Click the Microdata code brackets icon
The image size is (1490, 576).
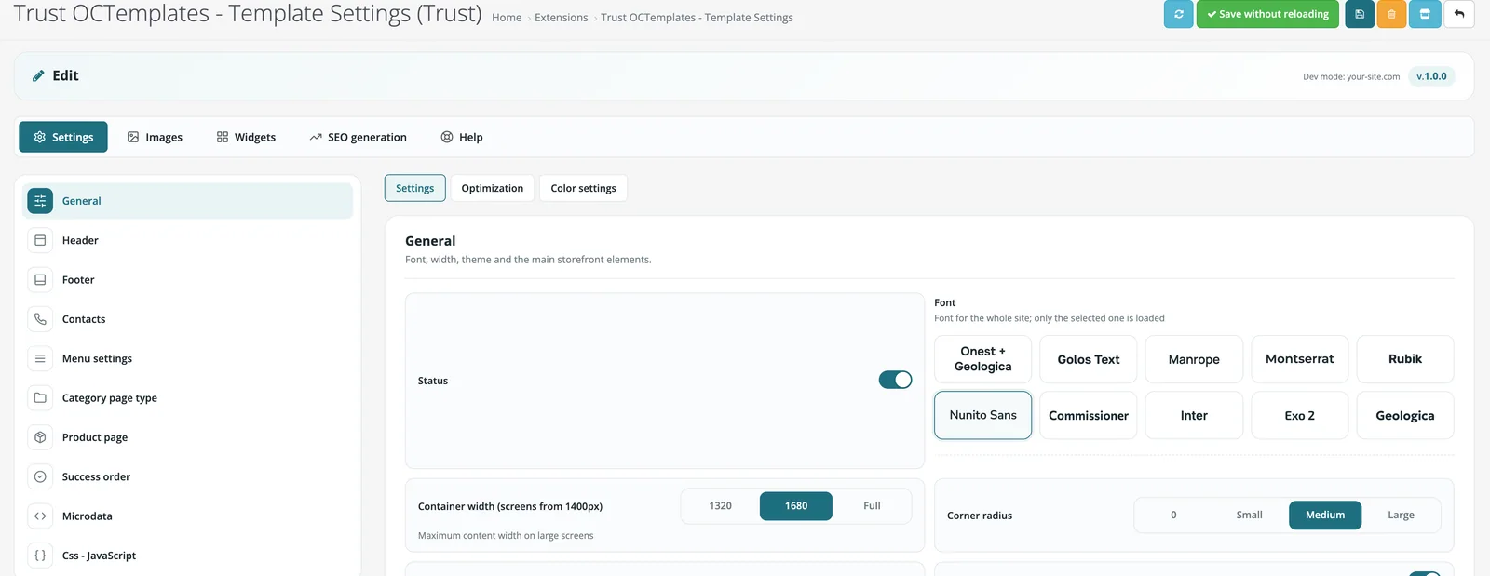[40, 516]
